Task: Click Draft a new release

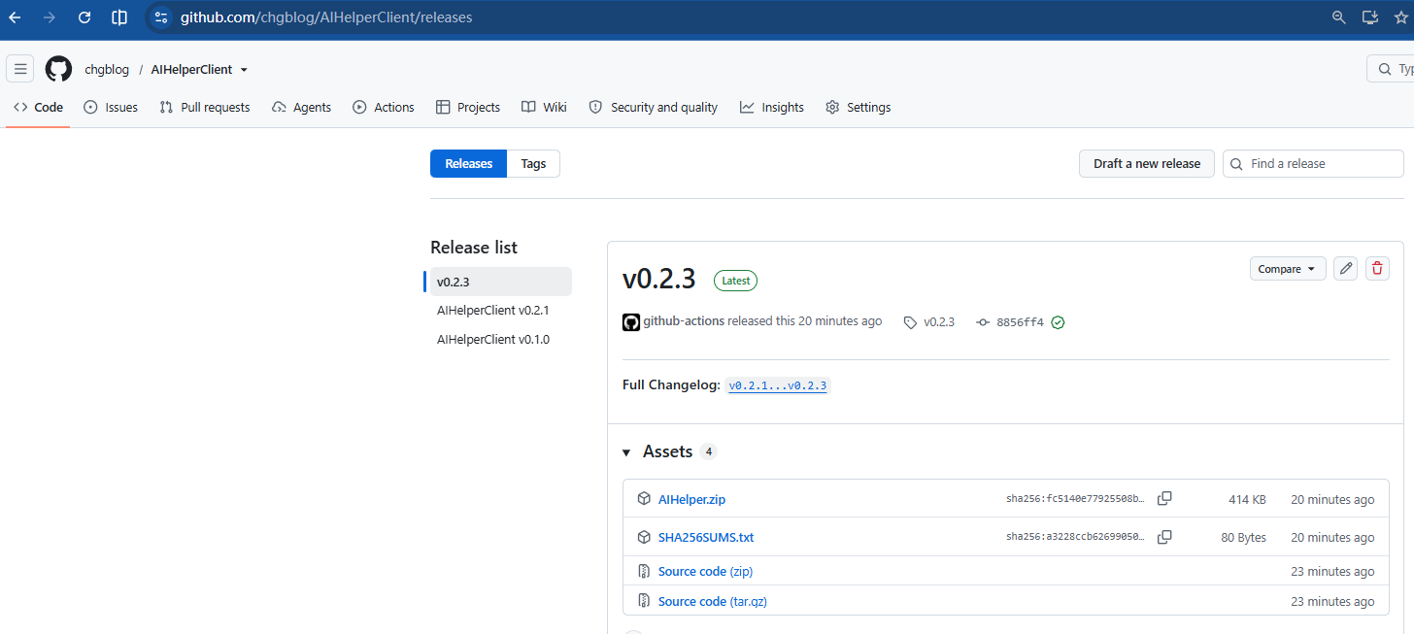Action: pos(1147,164)
